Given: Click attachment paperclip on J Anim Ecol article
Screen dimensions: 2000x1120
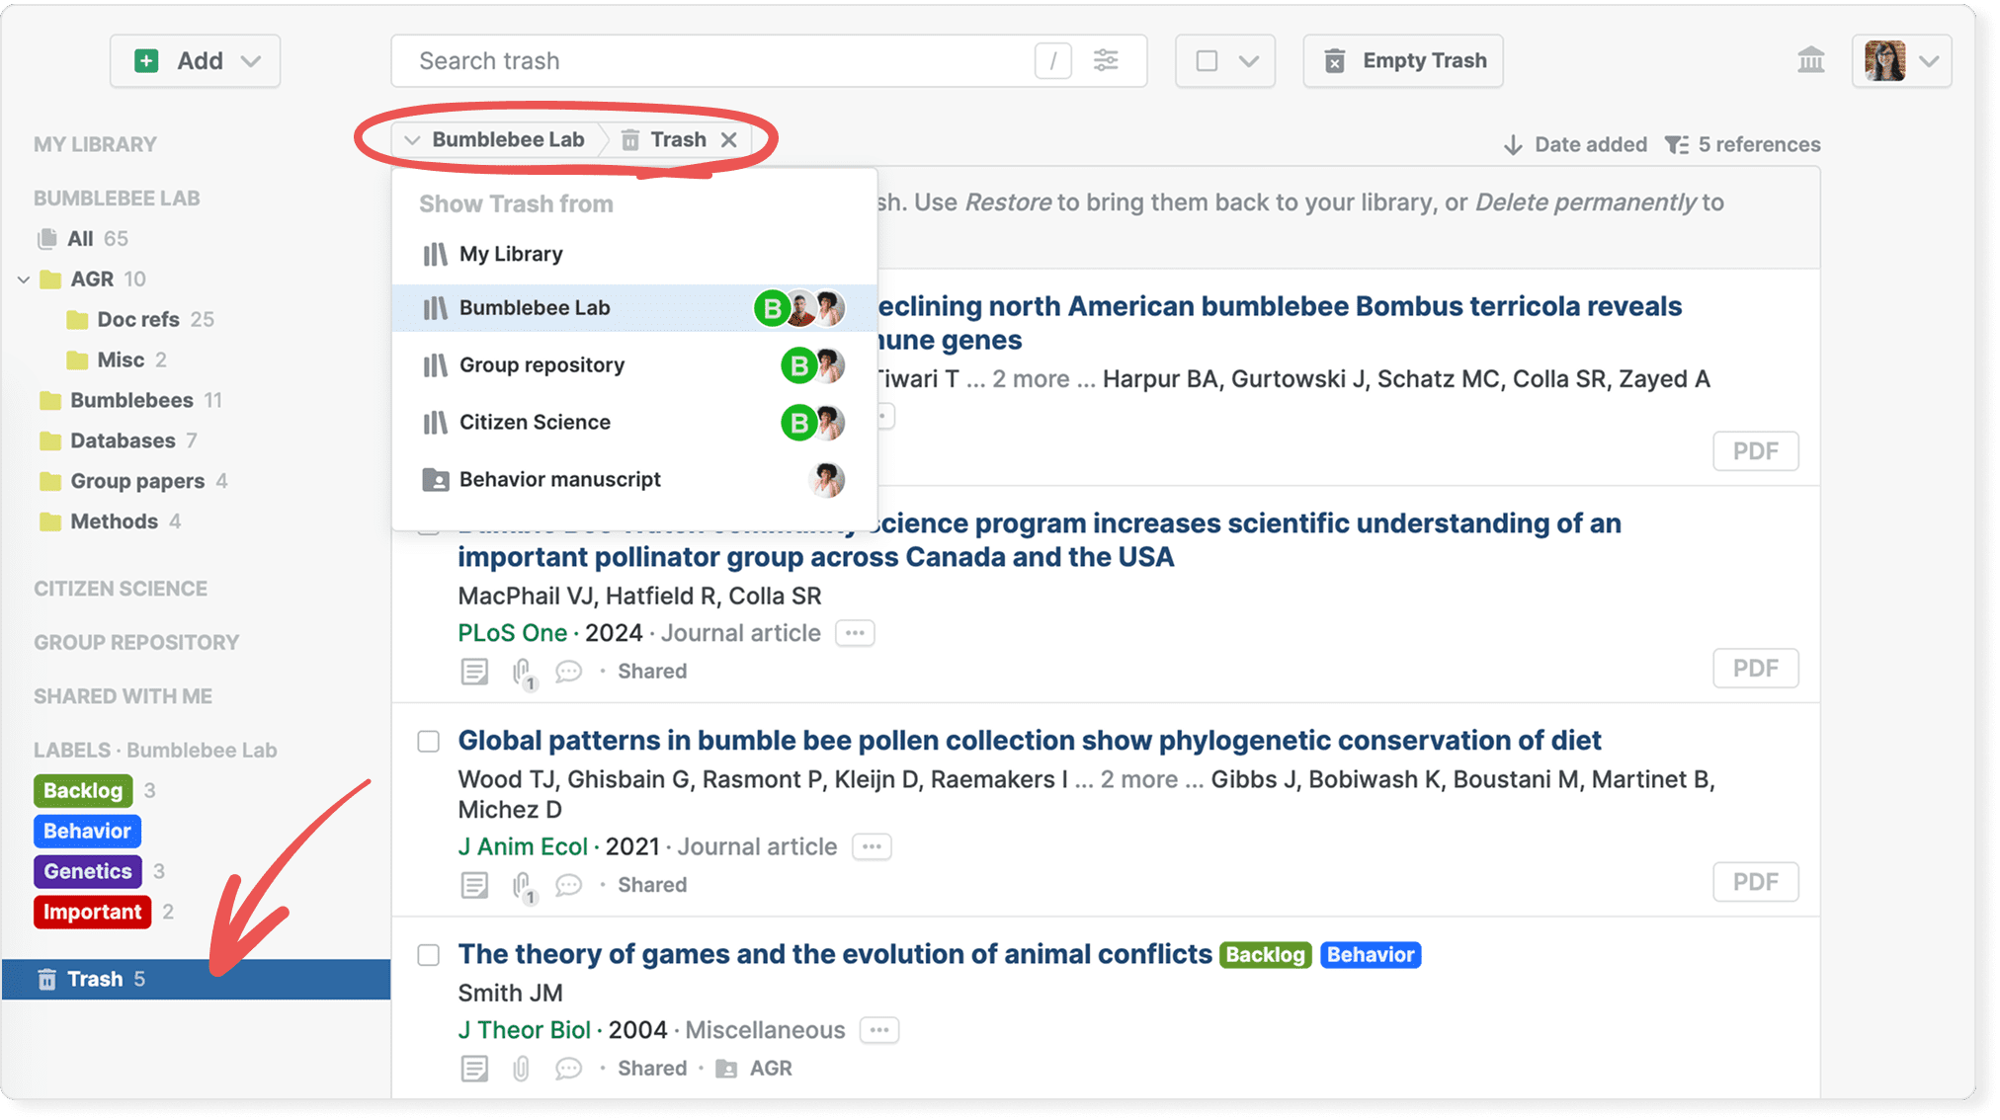Looking at the screenshot, I should coord(522,885).
